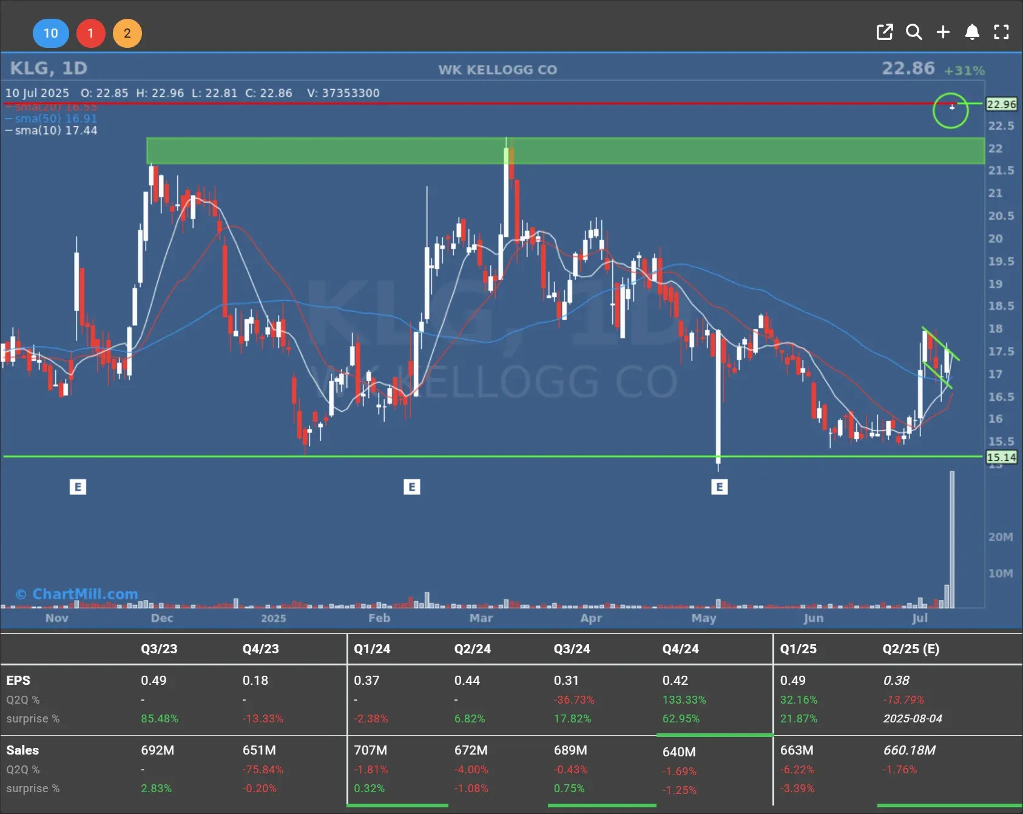Click the red badge labeled 1
Image resolution: width=1023 pixels, height=814 pixels.
(90, 33)
